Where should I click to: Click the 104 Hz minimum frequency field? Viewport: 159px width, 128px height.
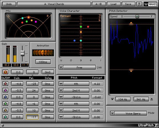tap(123, 99)
